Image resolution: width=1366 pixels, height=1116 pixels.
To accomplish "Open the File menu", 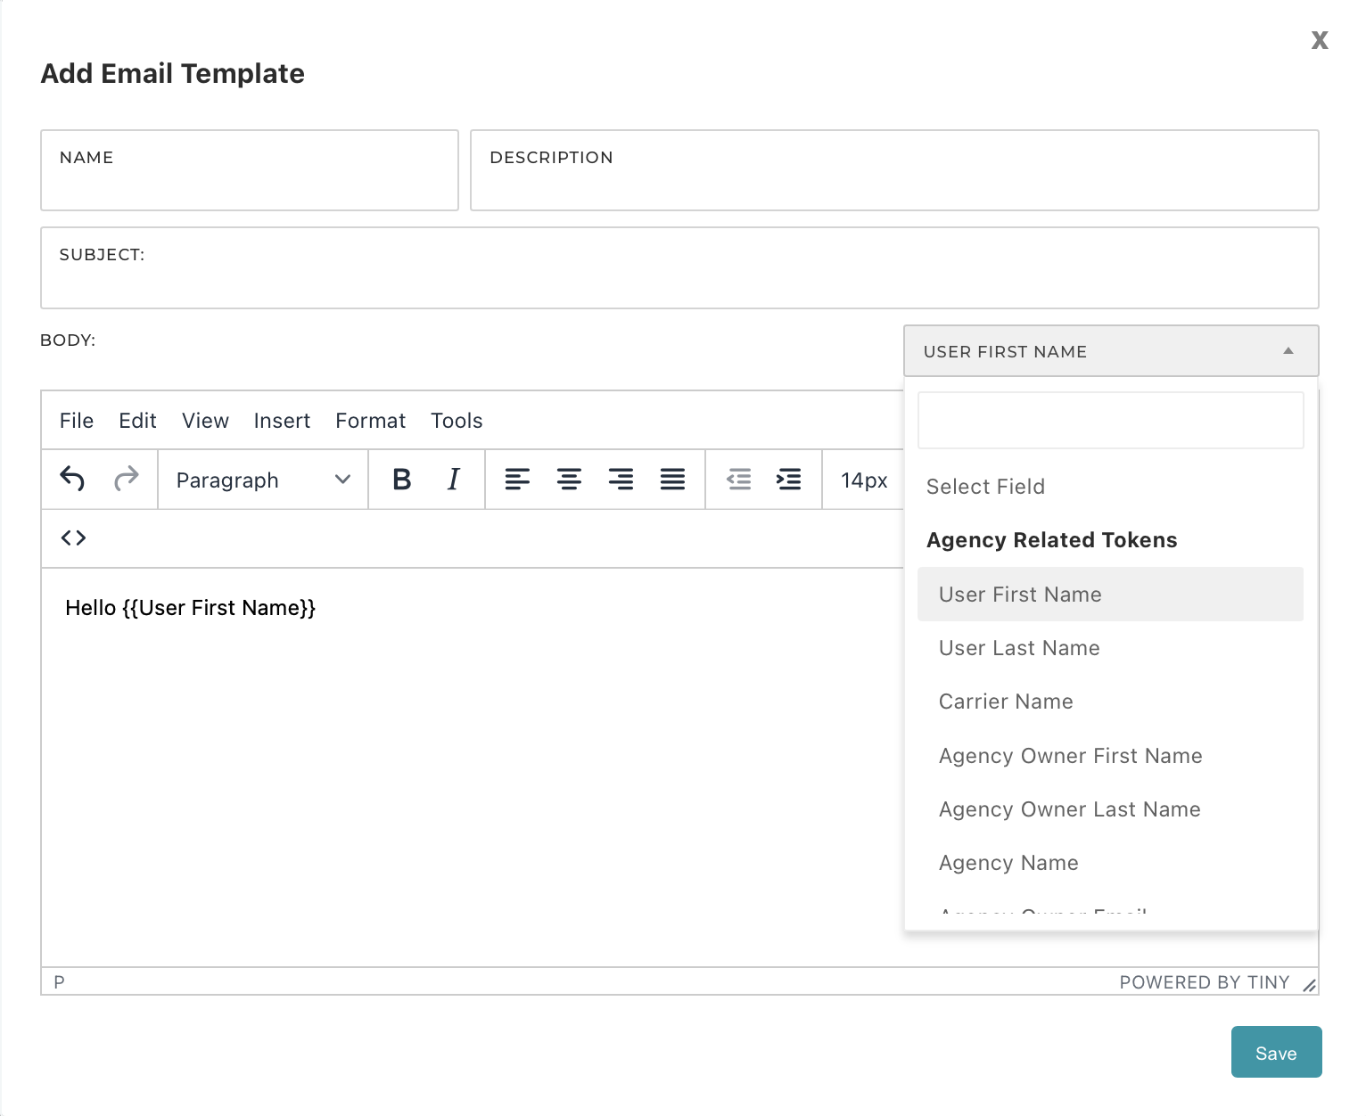I will click(77, 421).
